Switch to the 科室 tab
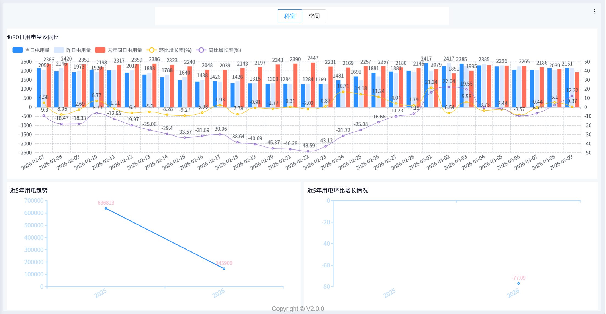 click(x=290, y=16)
